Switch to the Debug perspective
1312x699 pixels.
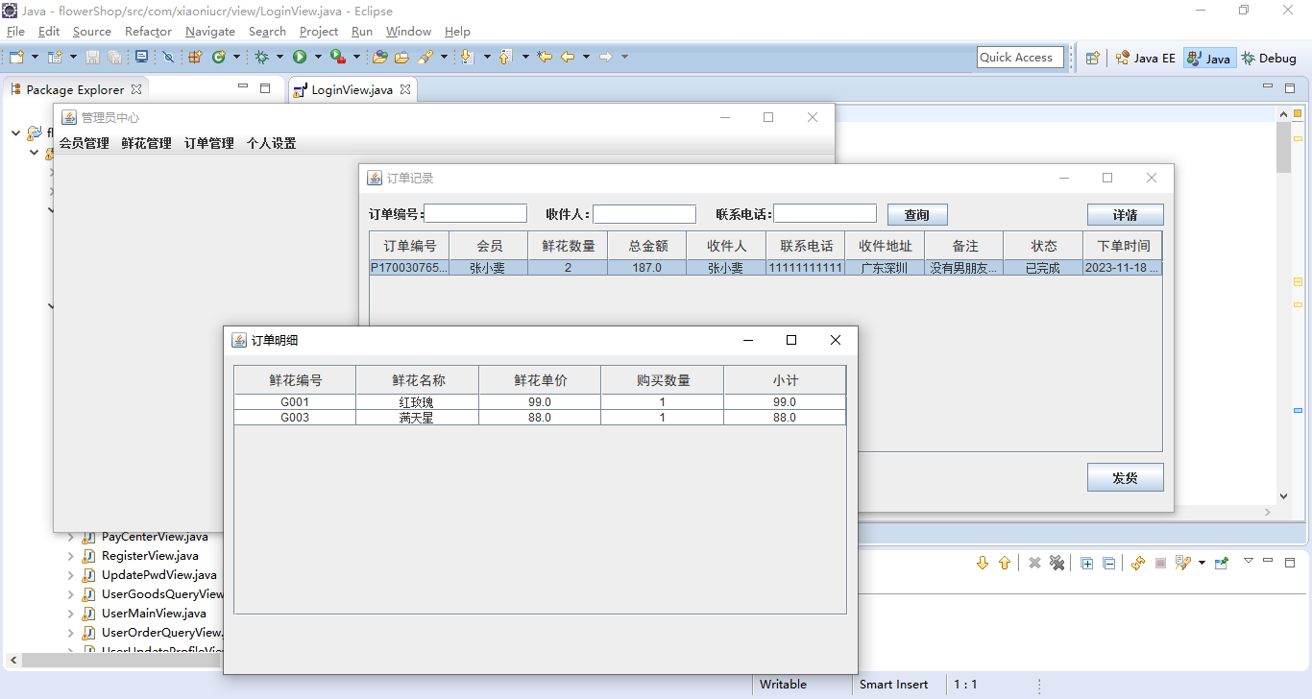coord(1269,59)
